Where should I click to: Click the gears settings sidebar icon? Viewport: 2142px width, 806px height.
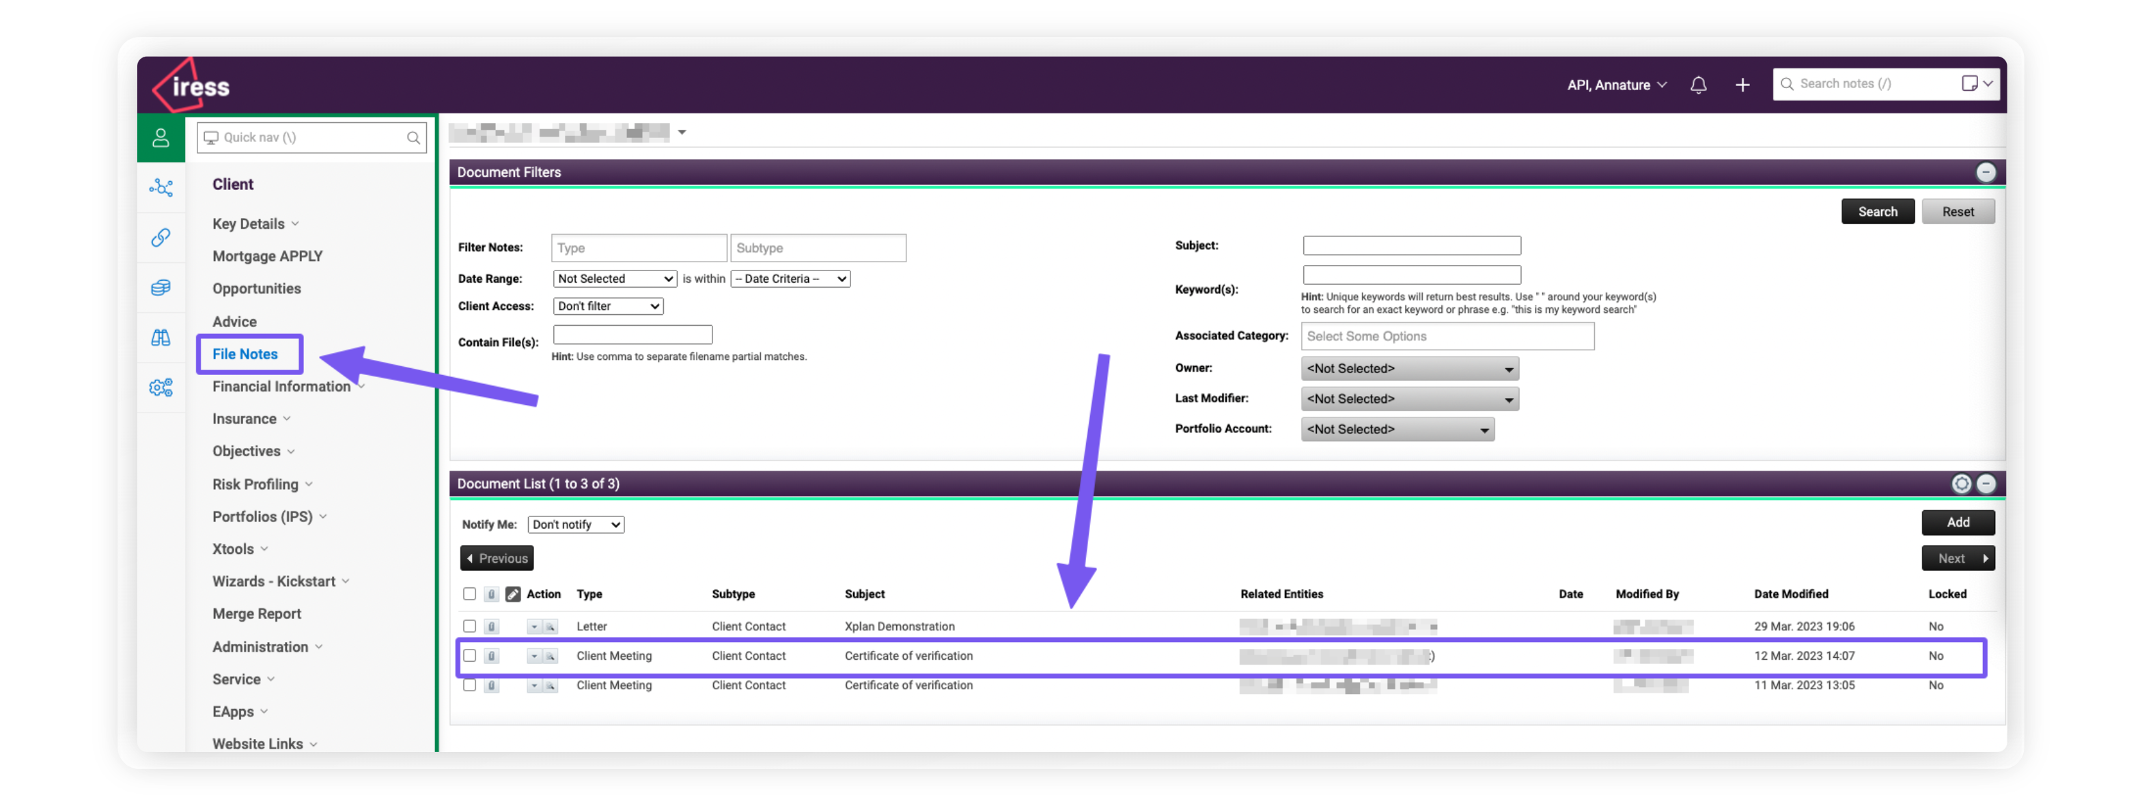point(161,387)
